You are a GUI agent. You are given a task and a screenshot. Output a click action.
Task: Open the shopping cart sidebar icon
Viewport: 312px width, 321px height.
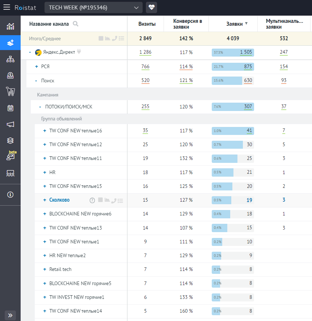tap(10, 91)
